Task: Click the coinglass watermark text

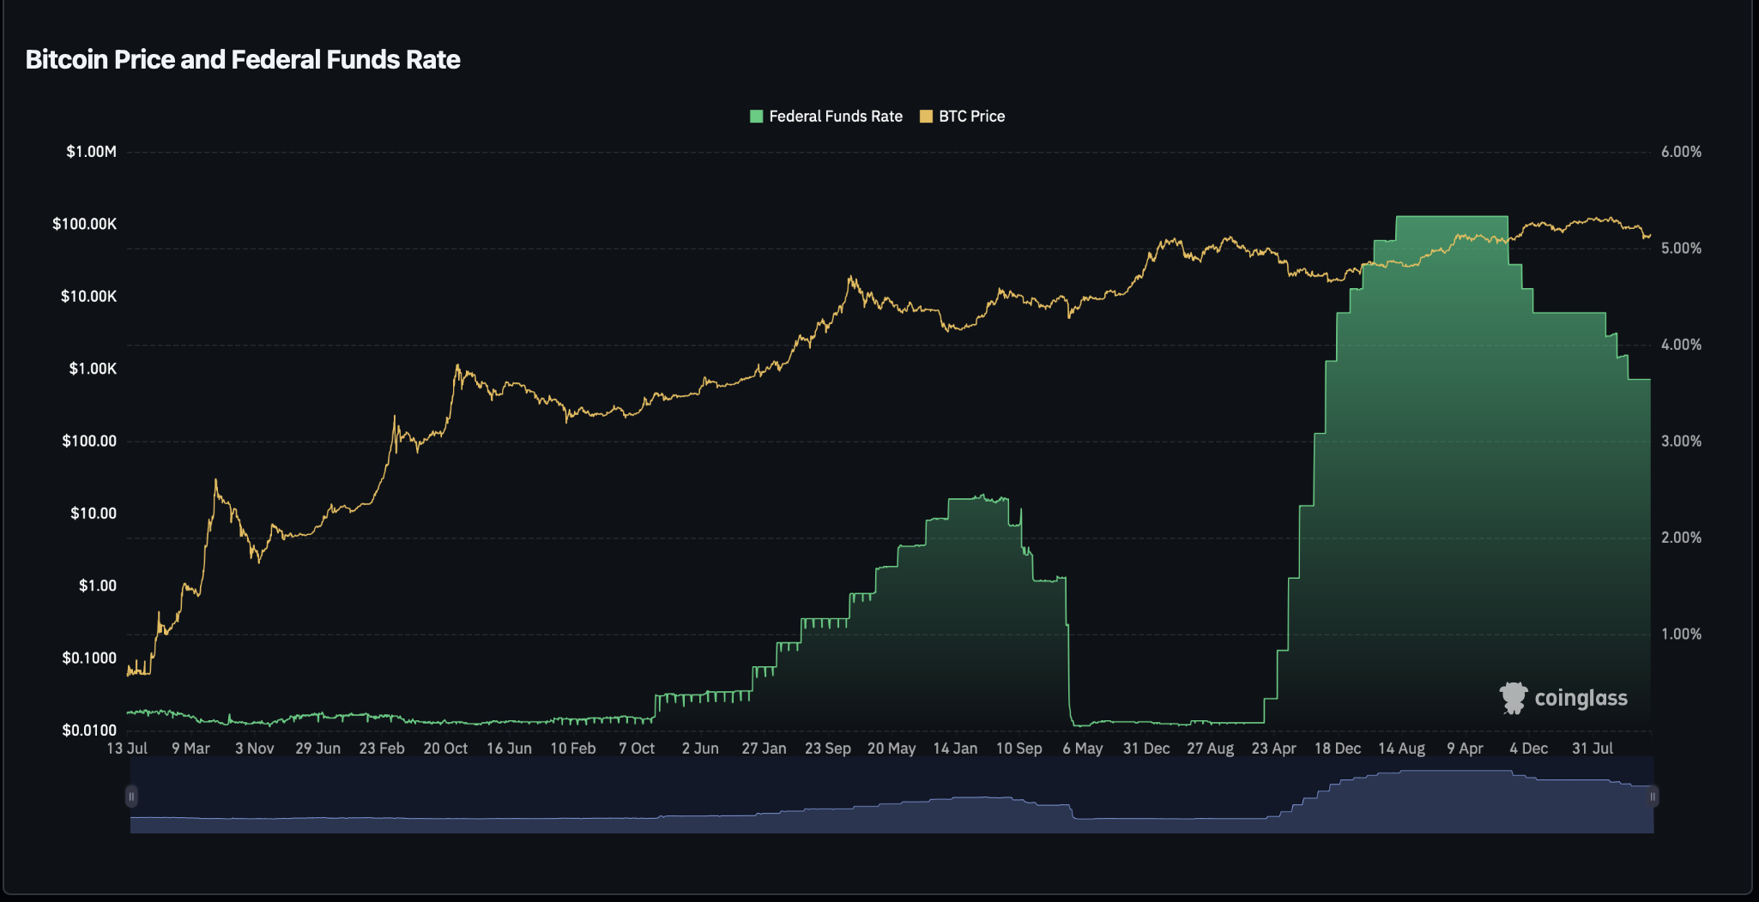Action: pyautogui.click(x=1581, y=699)
